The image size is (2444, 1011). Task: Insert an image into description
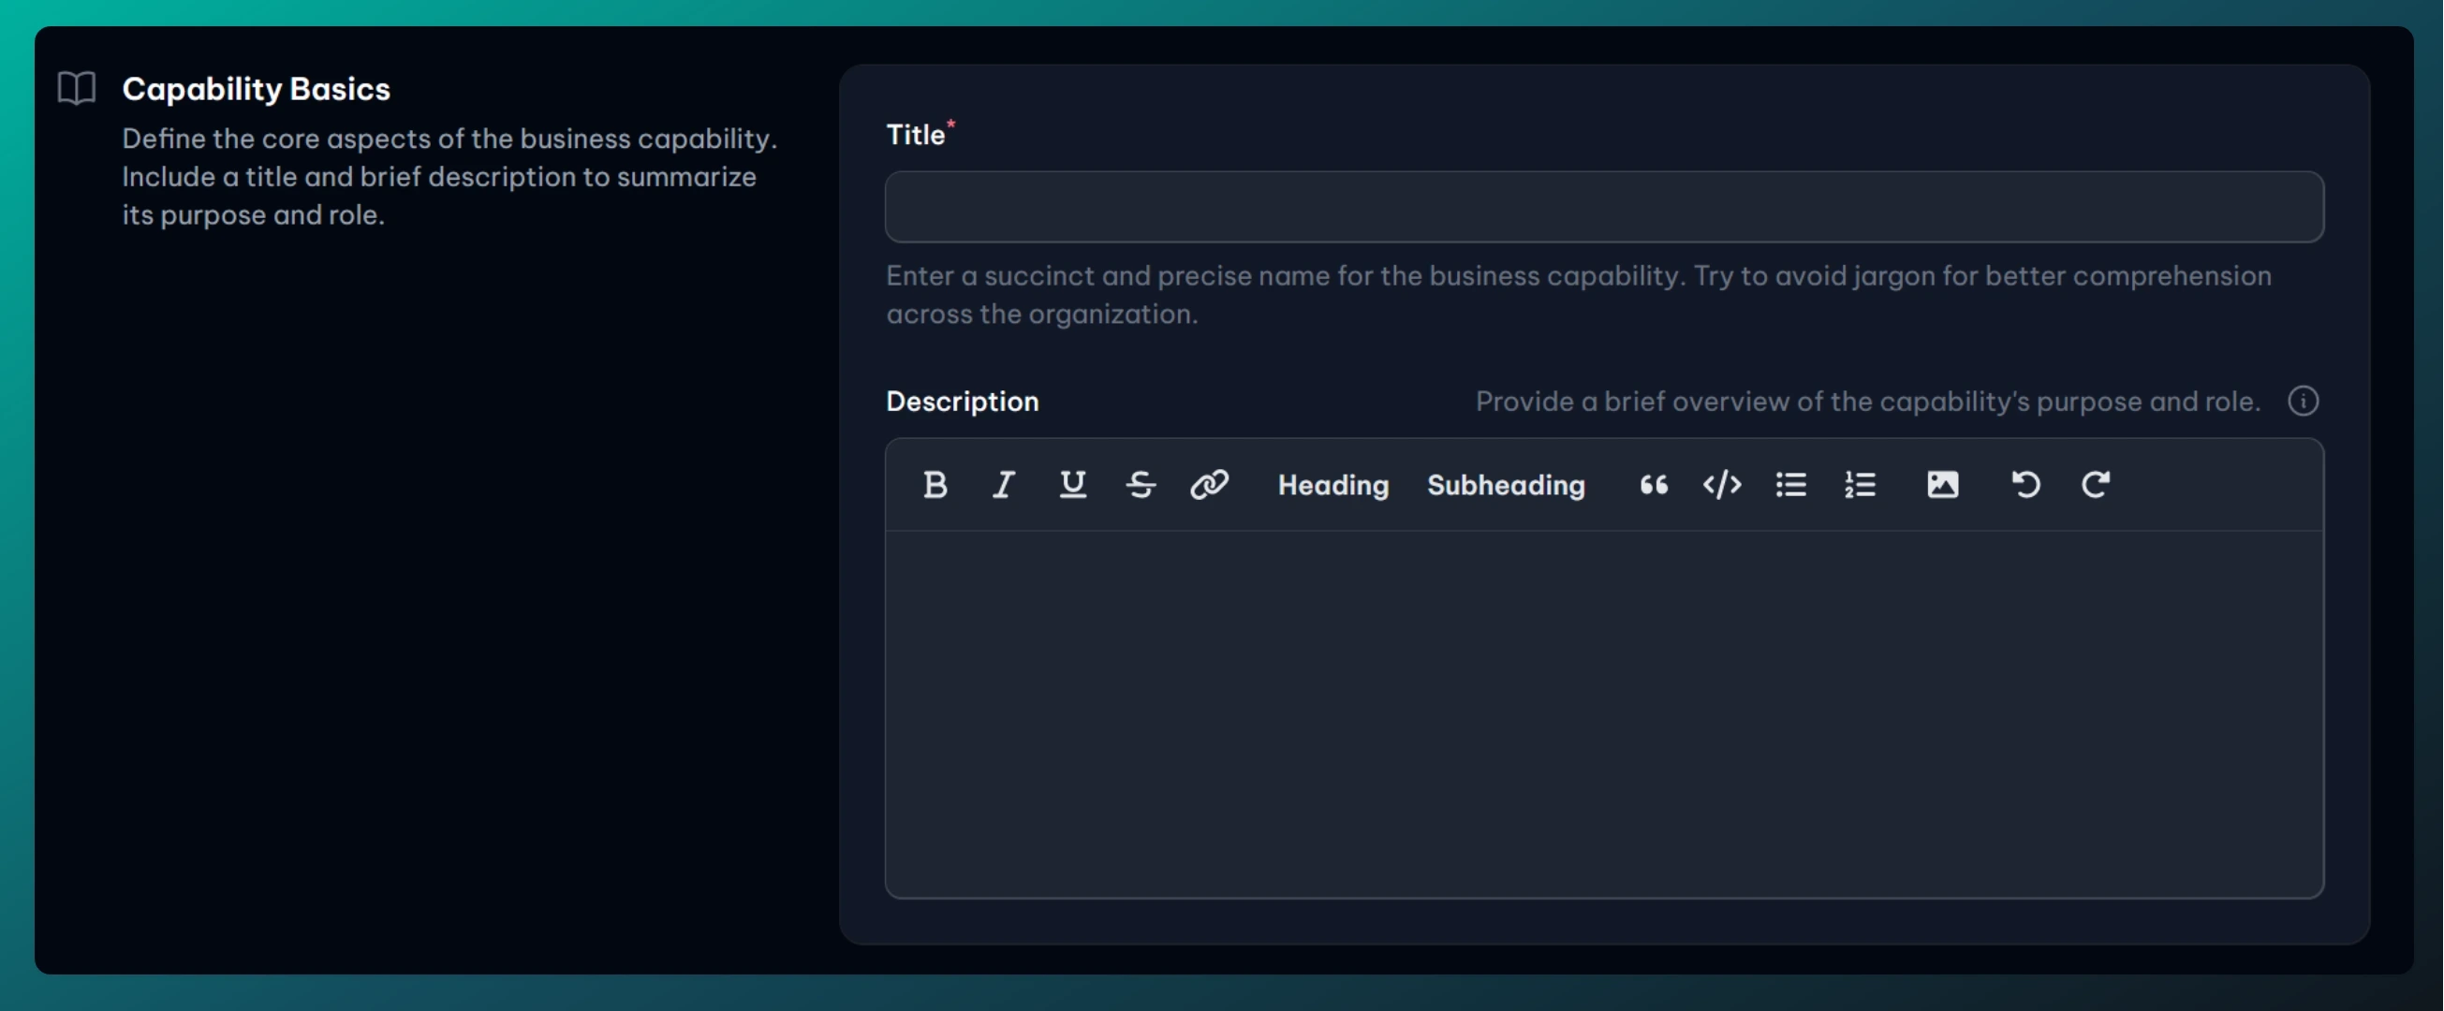click(1942, 485)
